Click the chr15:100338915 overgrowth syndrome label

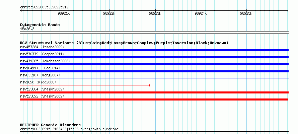tap(69, 129)
